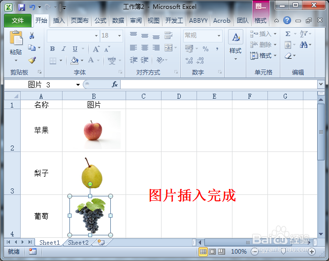This screenshot has width=329, height=261.
Task: Click the Copy icon
Action: 32,48
